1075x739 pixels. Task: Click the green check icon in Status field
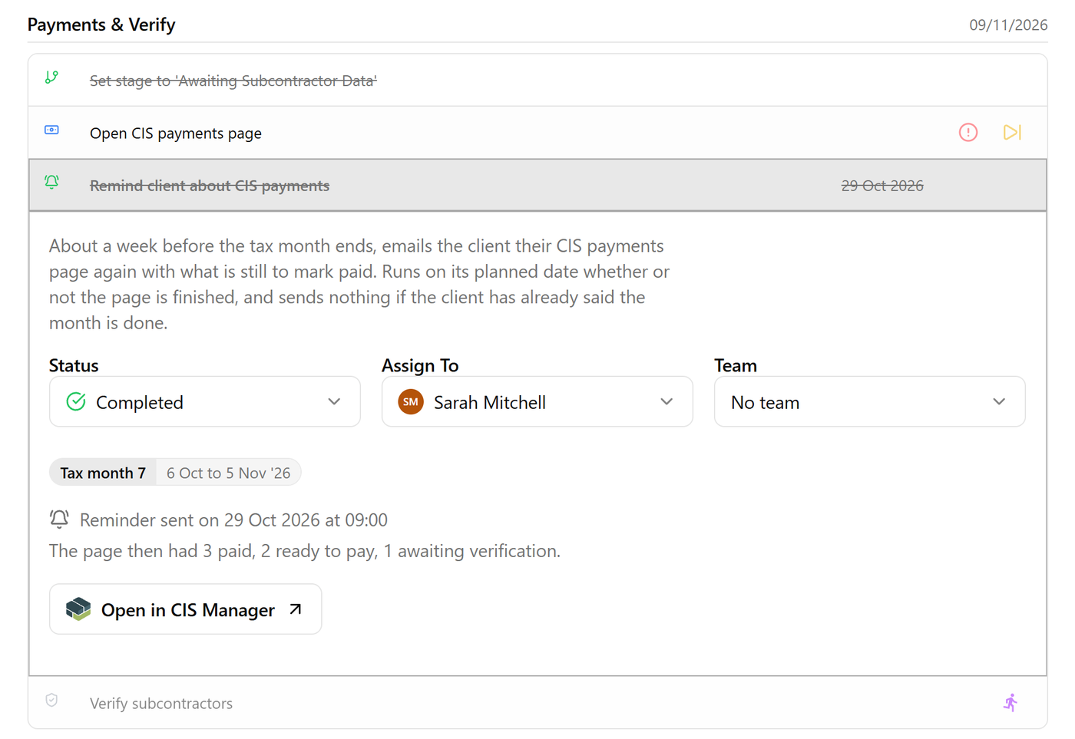coord(76,401)
